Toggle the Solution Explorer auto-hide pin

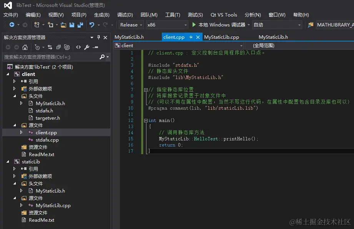point(98,37)
